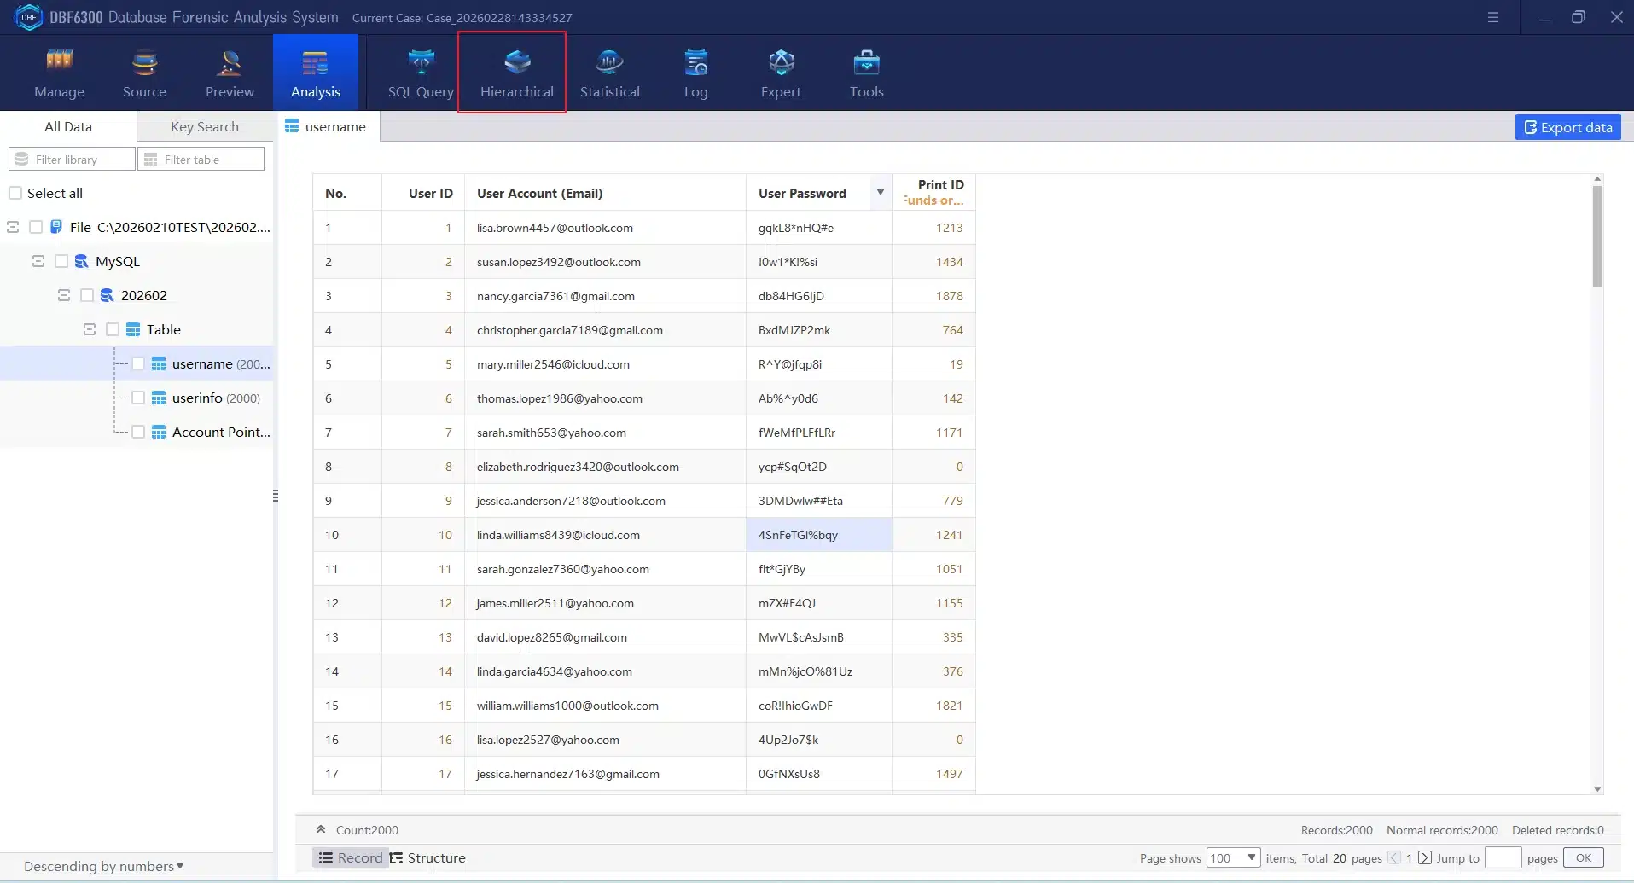Check the userinfo table checkbox

coord(138,398)
